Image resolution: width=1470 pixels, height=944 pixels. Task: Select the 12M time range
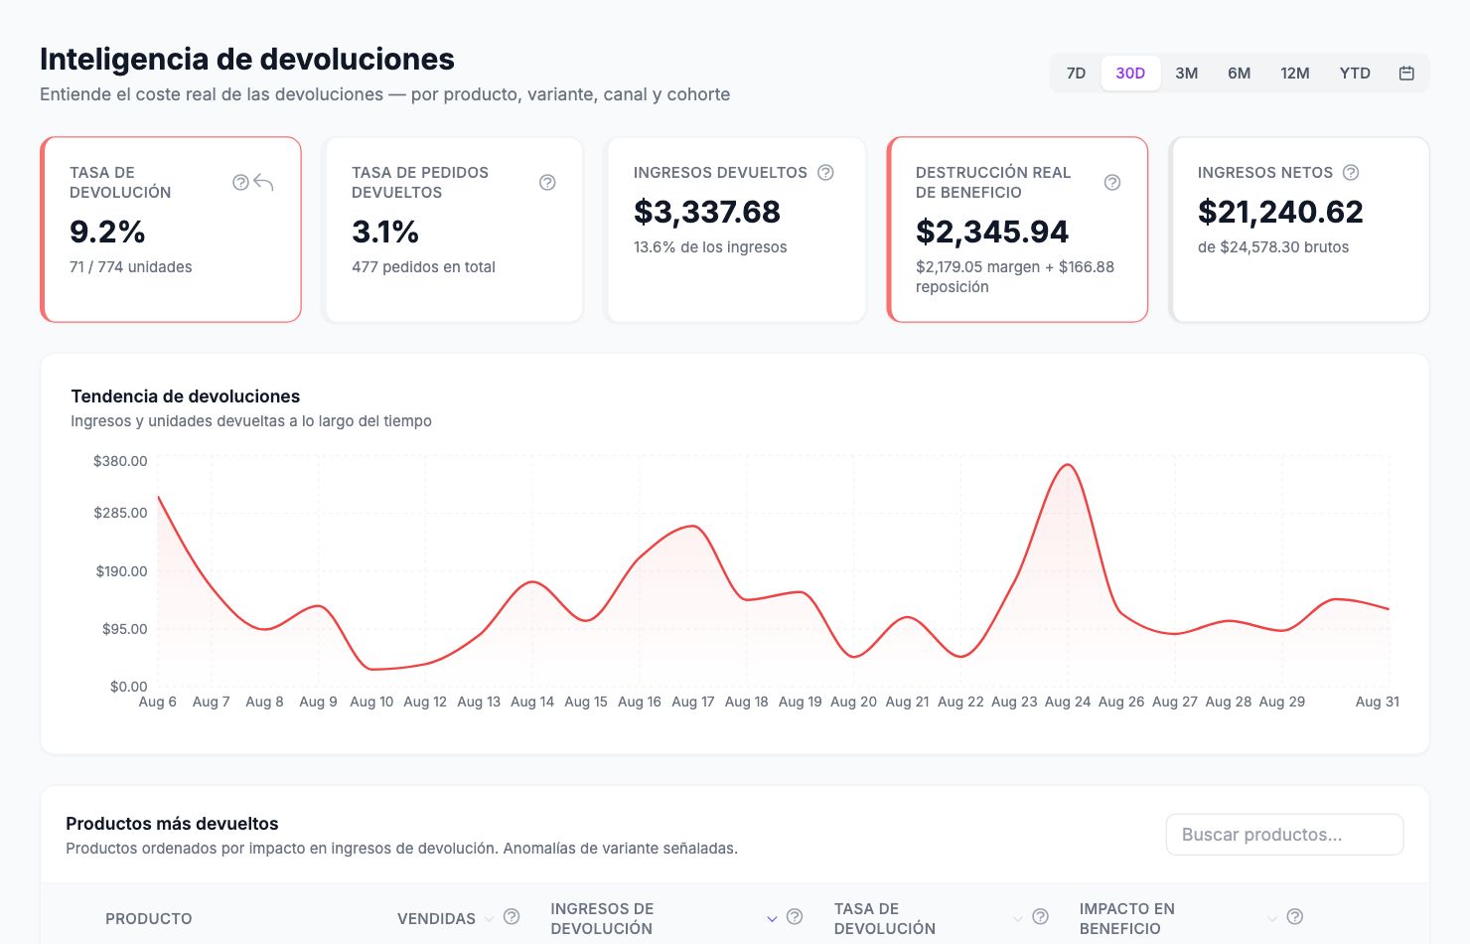1295,73
